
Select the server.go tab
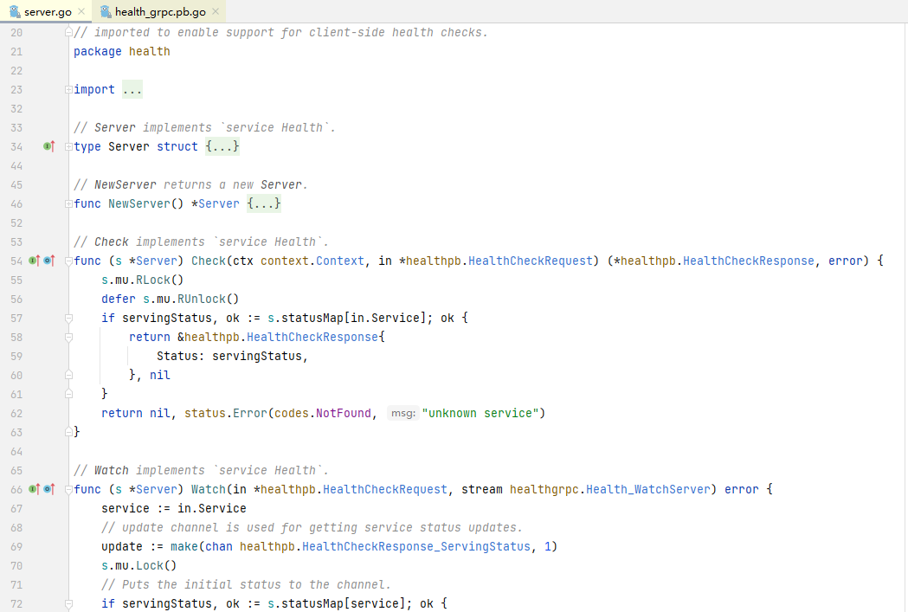point(47,11)
